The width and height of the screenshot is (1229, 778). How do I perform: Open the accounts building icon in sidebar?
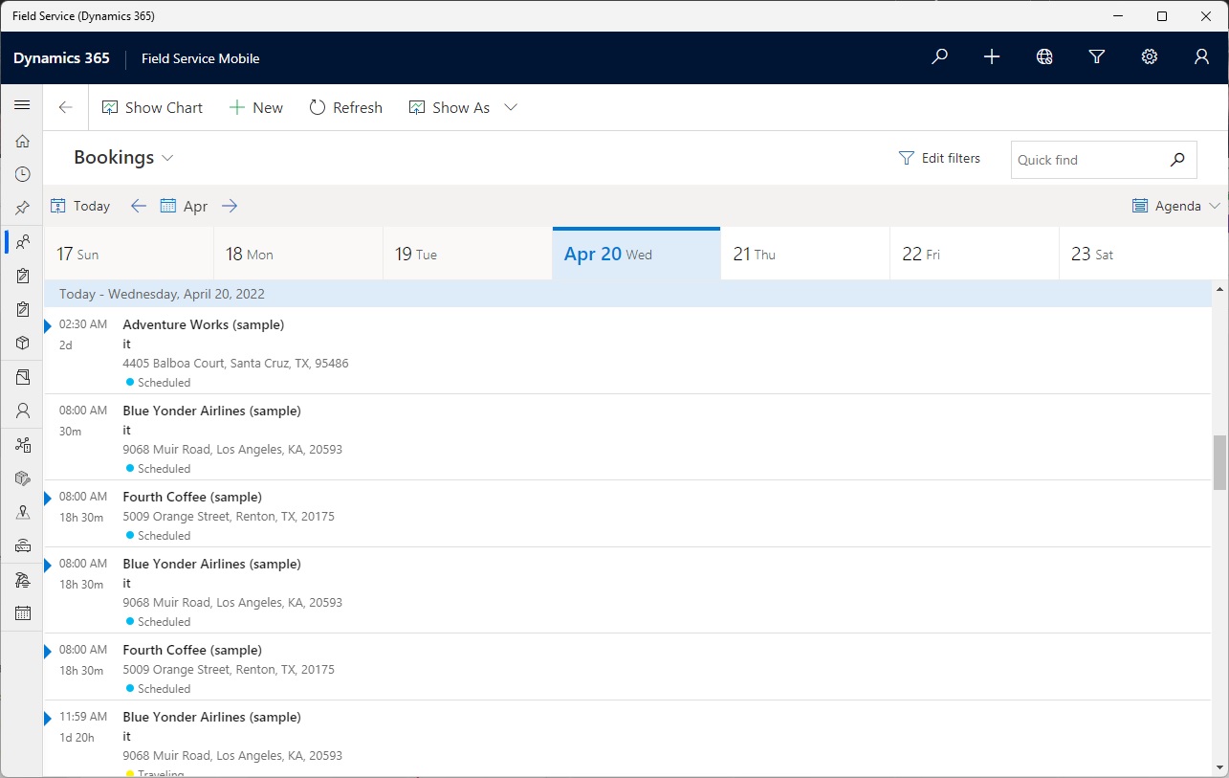point(22,377)
